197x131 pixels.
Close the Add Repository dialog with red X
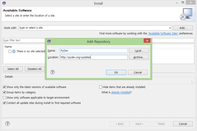147,41
